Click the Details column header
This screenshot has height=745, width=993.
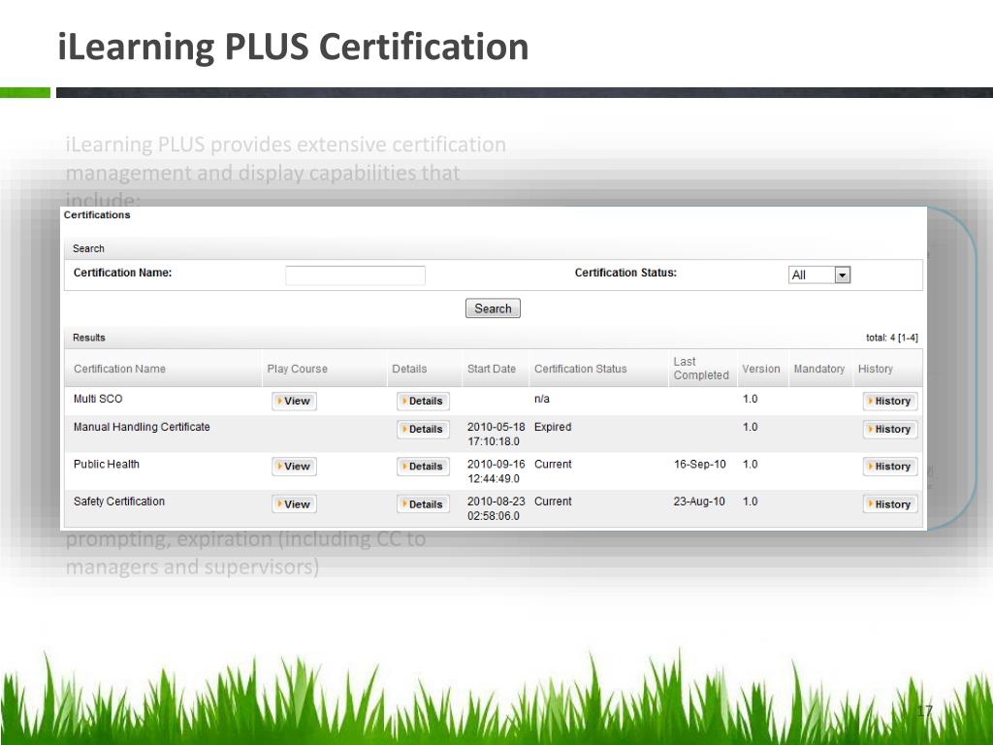coord(409,369)
